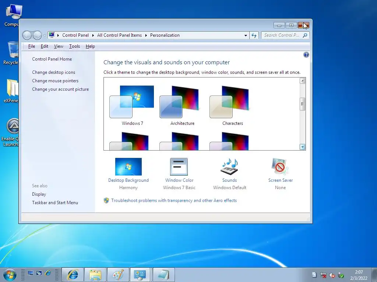Click the Control Panel icon in the address bar
The image size is (377, 282).
(x=52, y=35)
